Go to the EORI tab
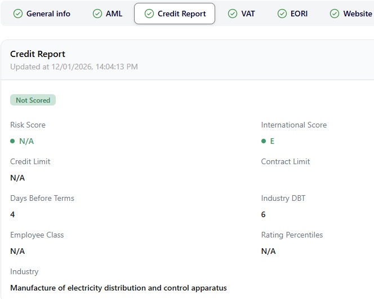The width and height of the screenshot is (374, 299). [299, 14]
